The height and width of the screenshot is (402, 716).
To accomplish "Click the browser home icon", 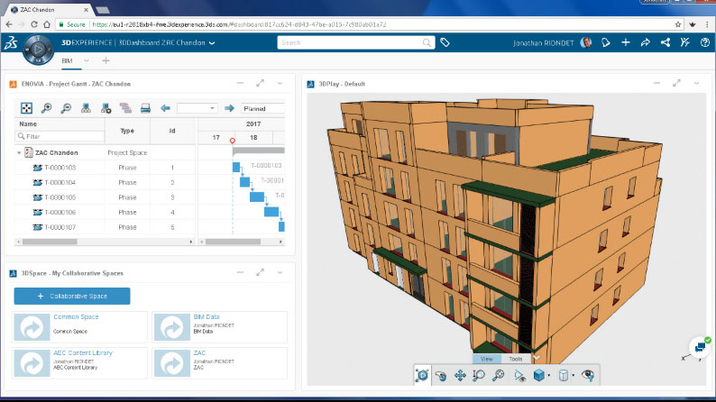I will pyautogui.click(x=47, y=24).
